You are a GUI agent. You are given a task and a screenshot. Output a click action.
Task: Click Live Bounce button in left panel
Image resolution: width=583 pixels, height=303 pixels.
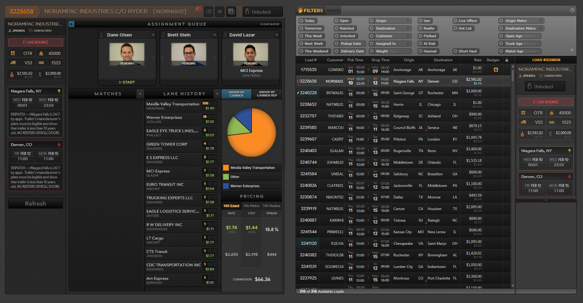pyautogui.click(x=36, y=42)
